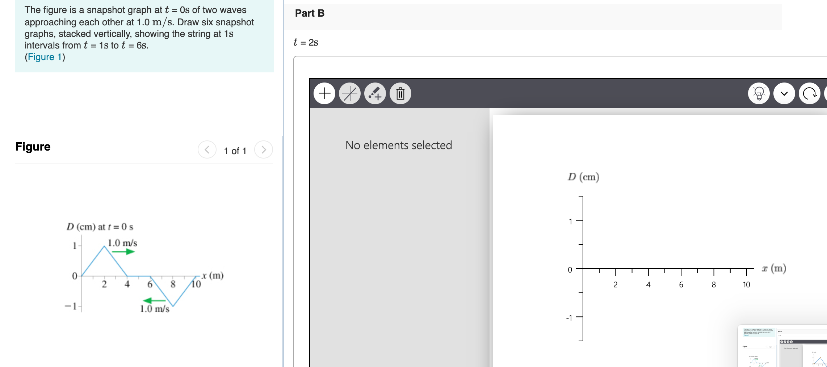Screen dimensions: 827x367
Task: Select the add segment marker tool
Action: 375,93
